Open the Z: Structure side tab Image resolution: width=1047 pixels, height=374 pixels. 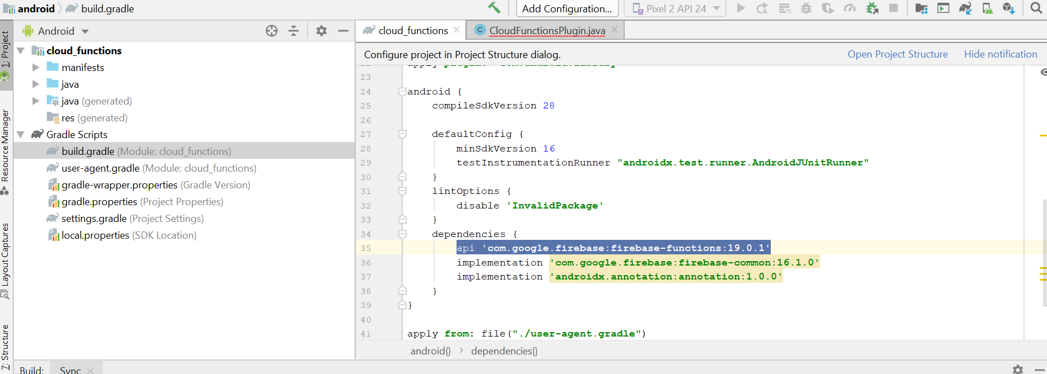click(5, 347)
